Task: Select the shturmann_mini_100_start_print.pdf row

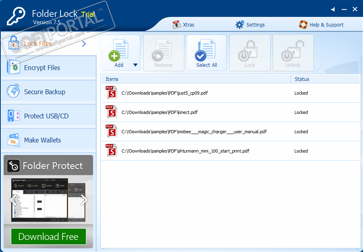Action: point(231,151)
